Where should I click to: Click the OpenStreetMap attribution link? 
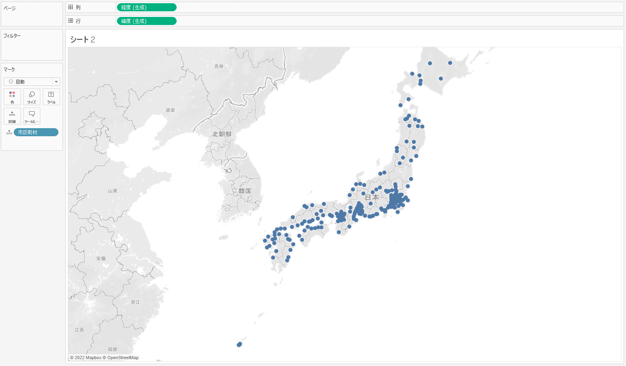[x=123, y=358]
